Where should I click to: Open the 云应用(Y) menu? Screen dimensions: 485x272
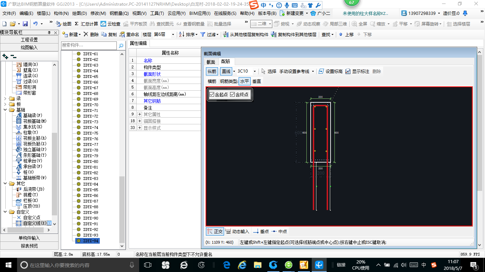[x=176, y=13]
